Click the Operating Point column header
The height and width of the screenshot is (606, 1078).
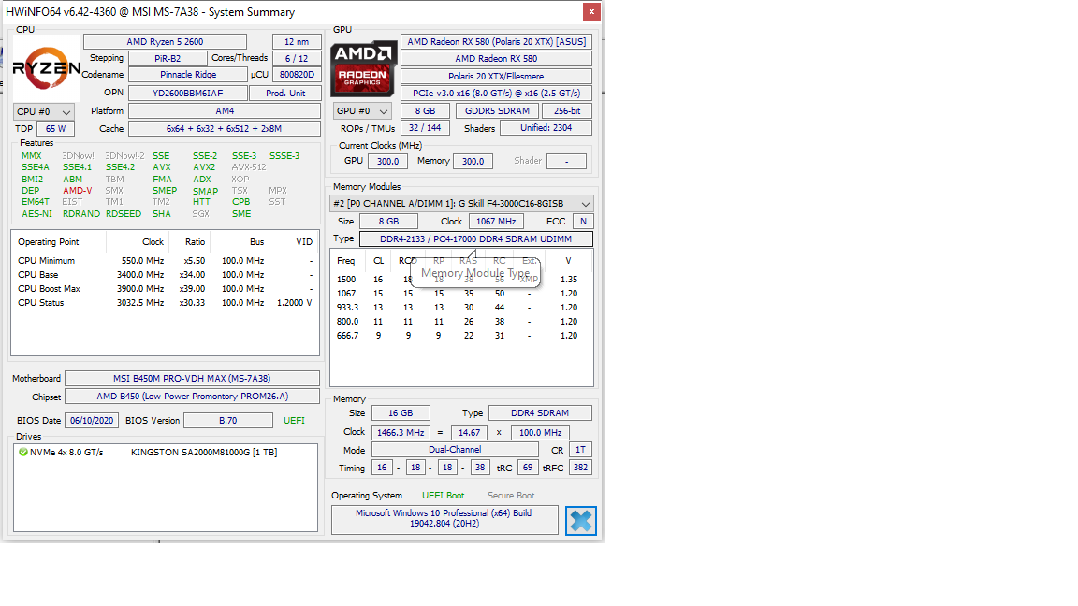coord(48,242)
